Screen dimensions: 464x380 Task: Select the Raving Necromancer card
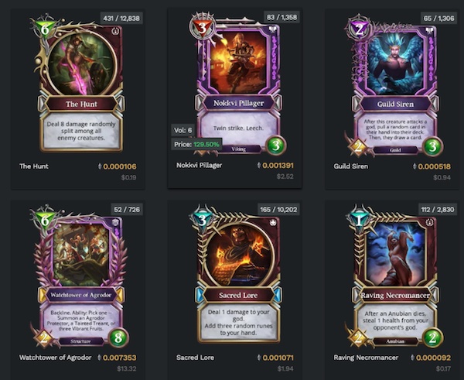394,276
